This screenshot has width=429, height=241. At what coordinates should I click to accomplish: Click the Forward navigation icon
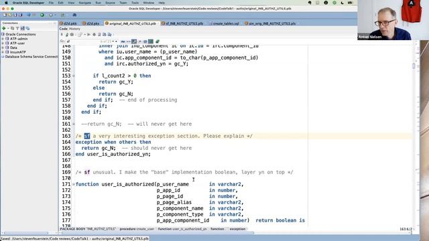51,15
